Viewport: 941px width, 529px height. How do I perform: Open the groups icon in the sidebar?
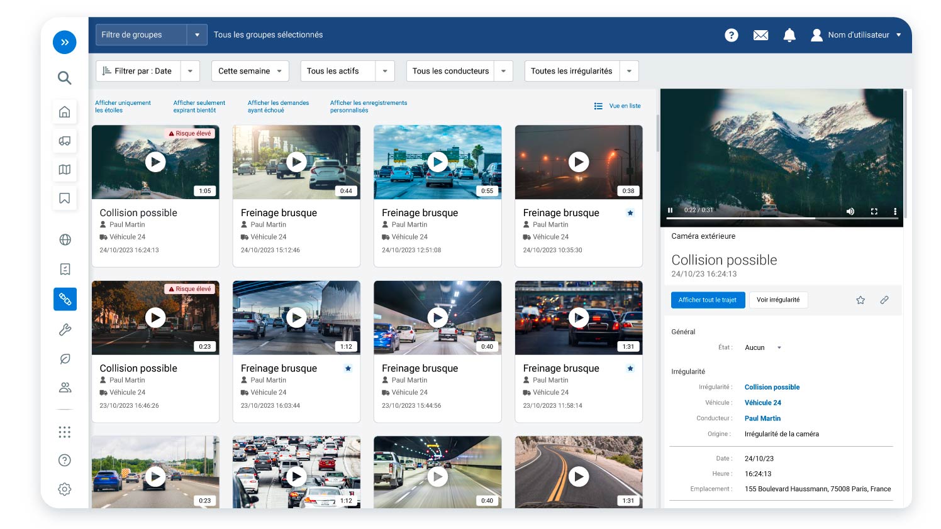click(x=65, y=388)
